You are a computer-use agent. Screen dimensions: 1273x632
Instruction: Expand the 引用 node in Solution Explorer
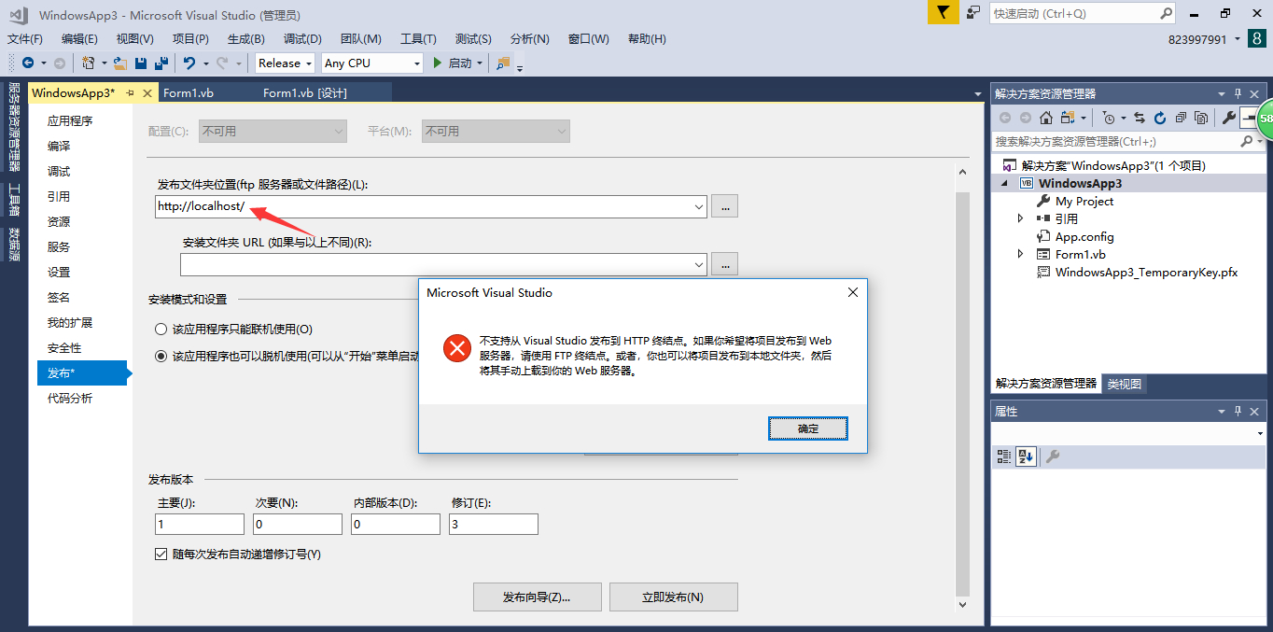(x=1020, y=218)
